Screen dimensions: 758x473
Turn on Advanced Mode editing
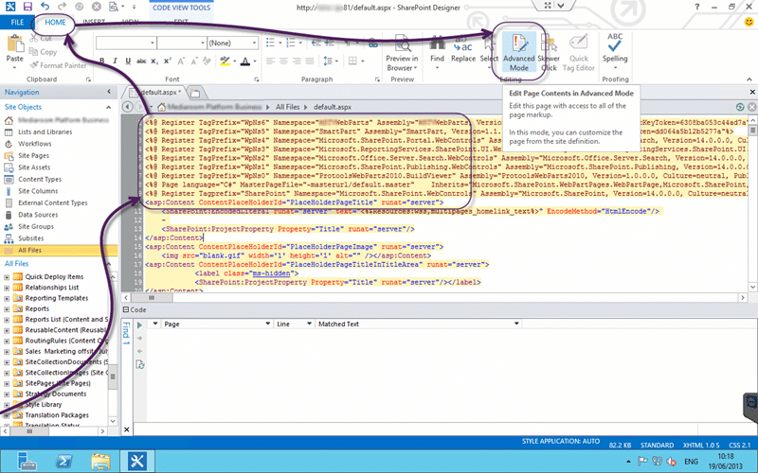tap(518, 53)
